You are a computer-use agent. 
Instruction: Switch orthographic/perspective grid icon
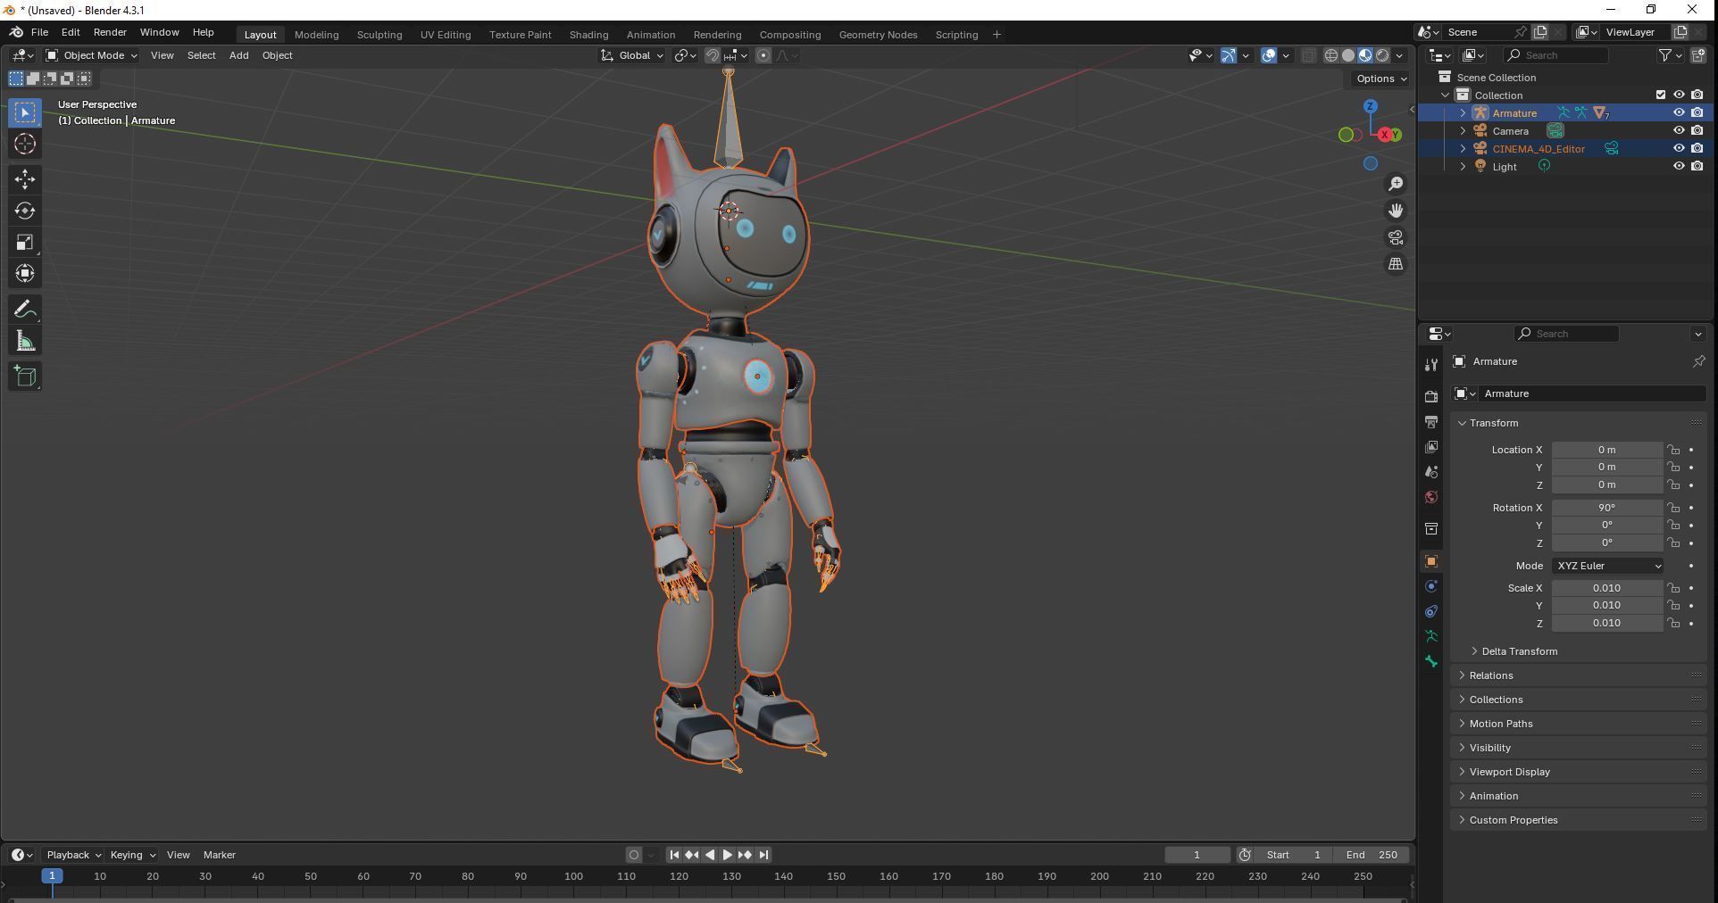coord(1395,264)
